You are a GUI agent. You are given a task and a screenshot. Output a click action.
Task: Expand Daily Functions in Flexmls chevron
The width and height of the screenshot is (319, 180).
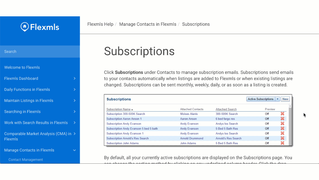coord(74,89)
